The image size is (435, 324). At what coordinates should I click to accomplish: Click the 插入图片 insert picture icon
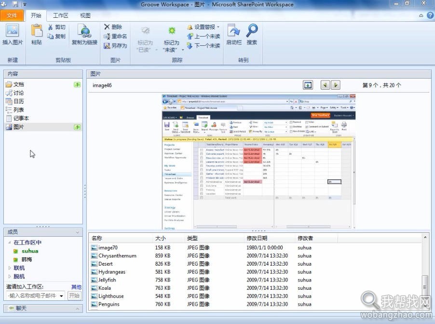tap(12, 30)
